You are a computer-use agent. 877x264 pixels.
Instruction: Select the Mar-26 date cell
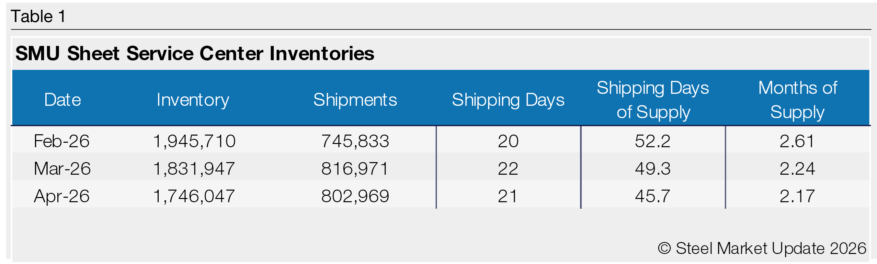tap(62, 169)
